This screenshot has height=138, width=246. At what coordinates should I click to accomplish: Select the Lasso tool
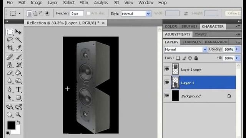[10, 40]
